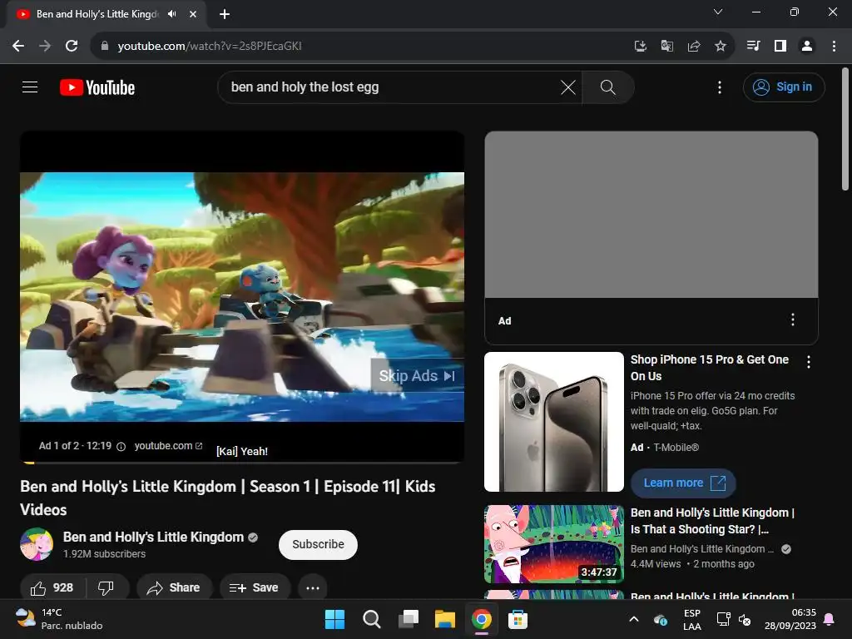Subscribe to Ben and Holly's Little Kingdom

click(x=318, y=544)
